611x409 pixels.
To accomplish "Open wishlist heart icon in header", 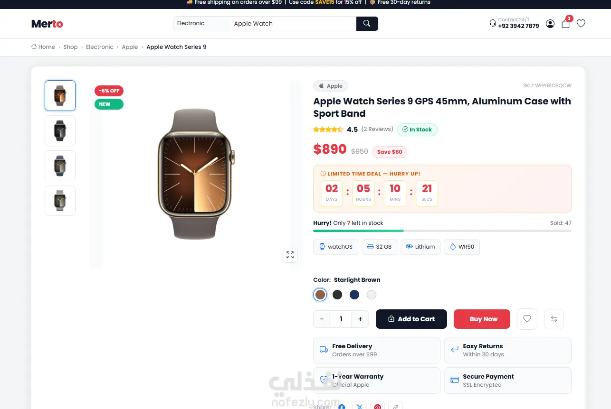I will coord(581,23).
